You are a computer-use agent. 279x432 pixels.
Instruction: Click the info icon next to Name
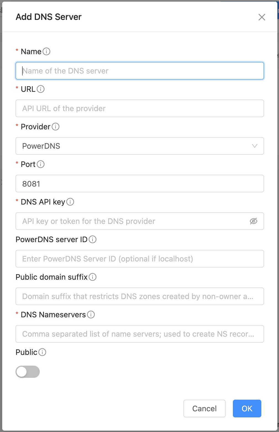pyautogui.click(x=46, y=51)
